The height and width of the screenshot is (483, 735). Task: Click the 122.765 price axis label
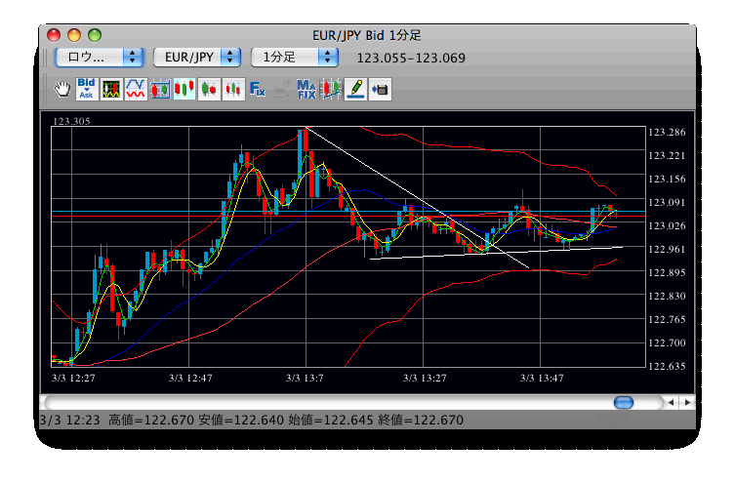(667, 319)
